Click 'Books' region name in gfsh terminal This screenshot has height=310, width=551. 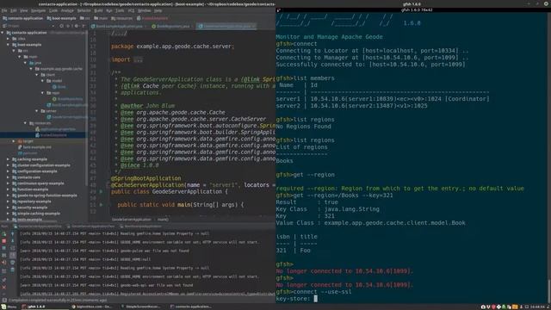[x=284, y=161]
